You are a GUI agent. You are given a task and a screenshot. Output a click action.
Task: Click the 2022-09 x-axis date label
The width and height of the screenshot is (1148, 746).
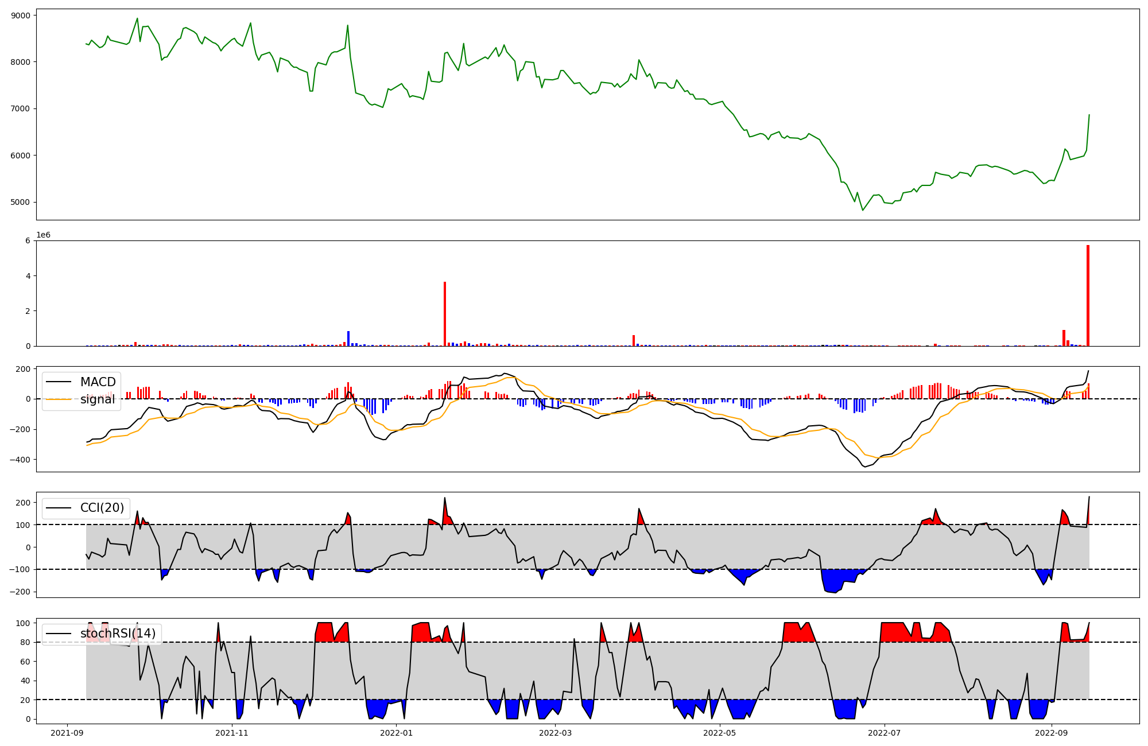[1051, 733]
